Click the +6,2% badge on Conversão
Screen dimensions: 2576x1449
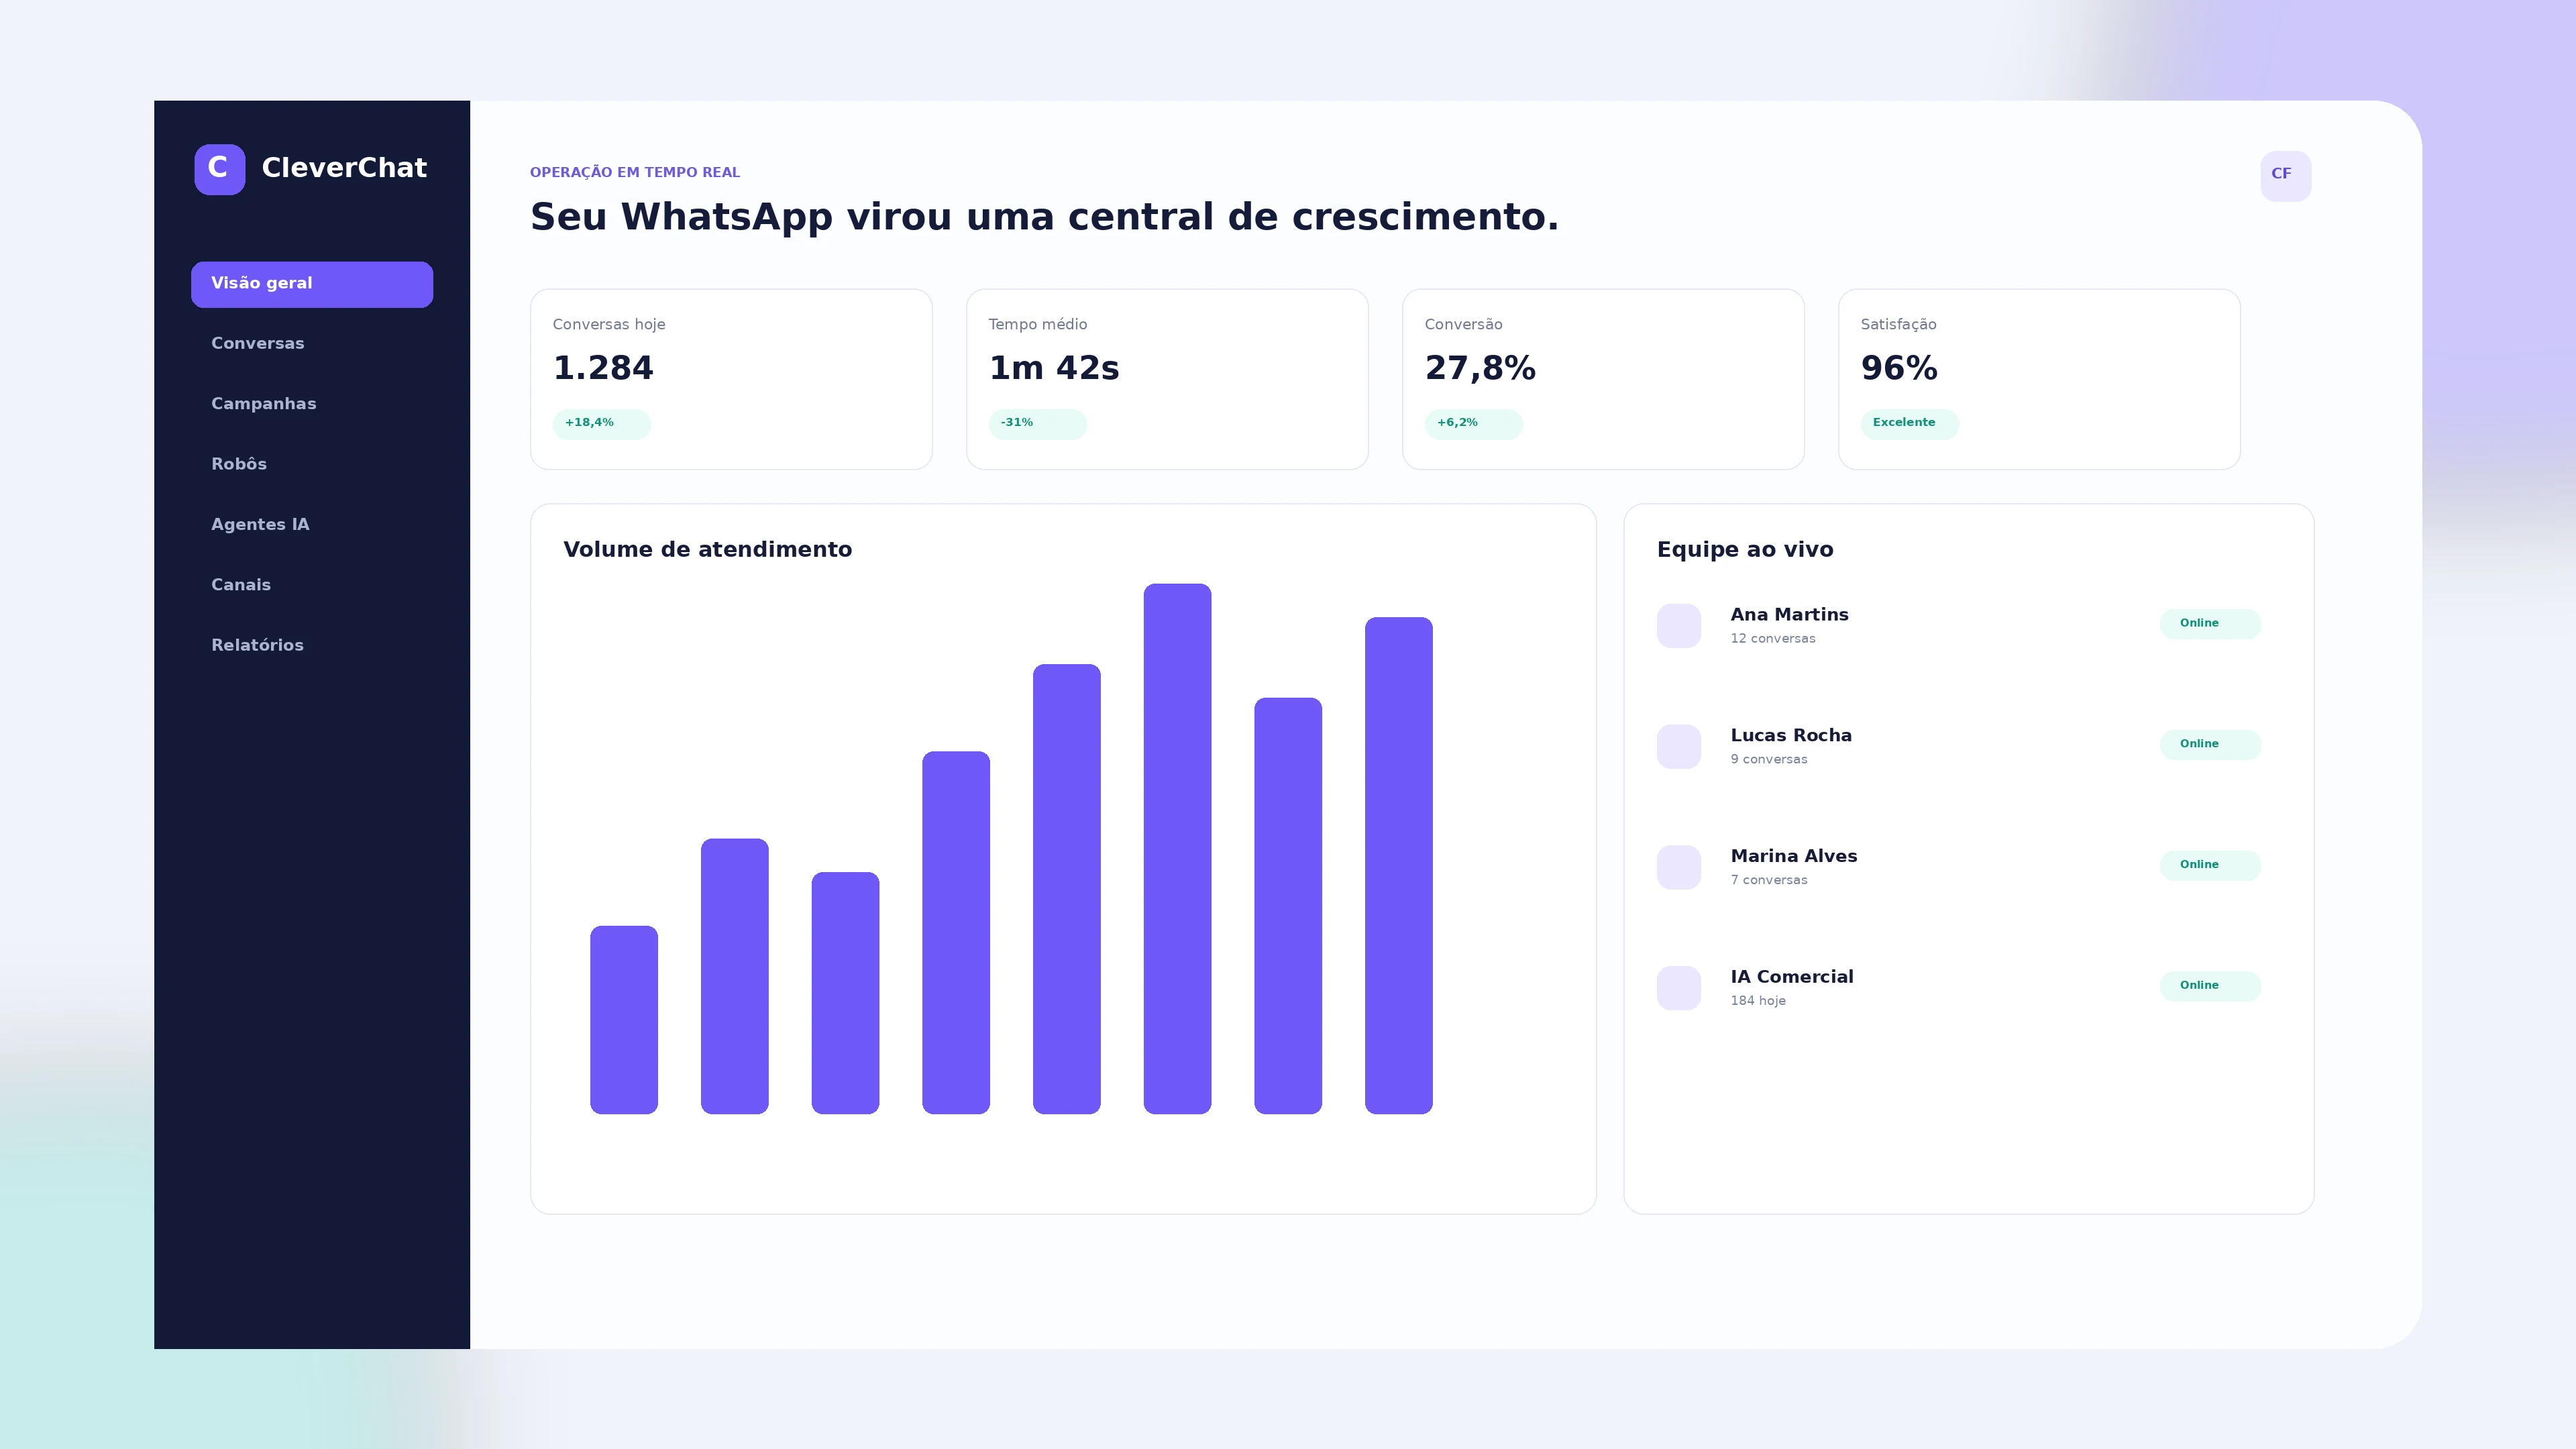pos(1473,424)
